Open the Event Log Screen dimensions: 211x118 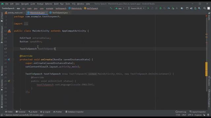(181, 112)
